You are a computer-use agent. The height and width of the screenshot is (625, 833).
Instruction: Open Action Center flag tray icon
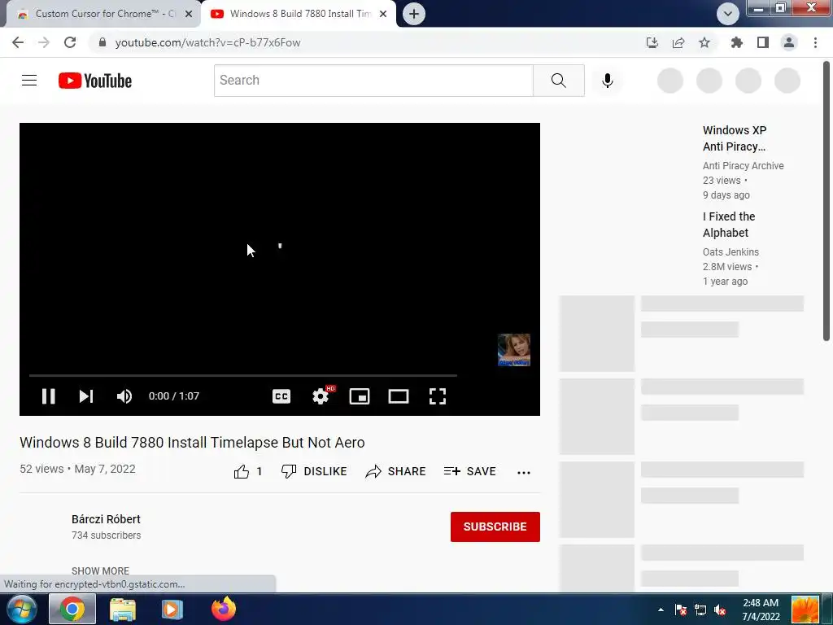[681, 610]
